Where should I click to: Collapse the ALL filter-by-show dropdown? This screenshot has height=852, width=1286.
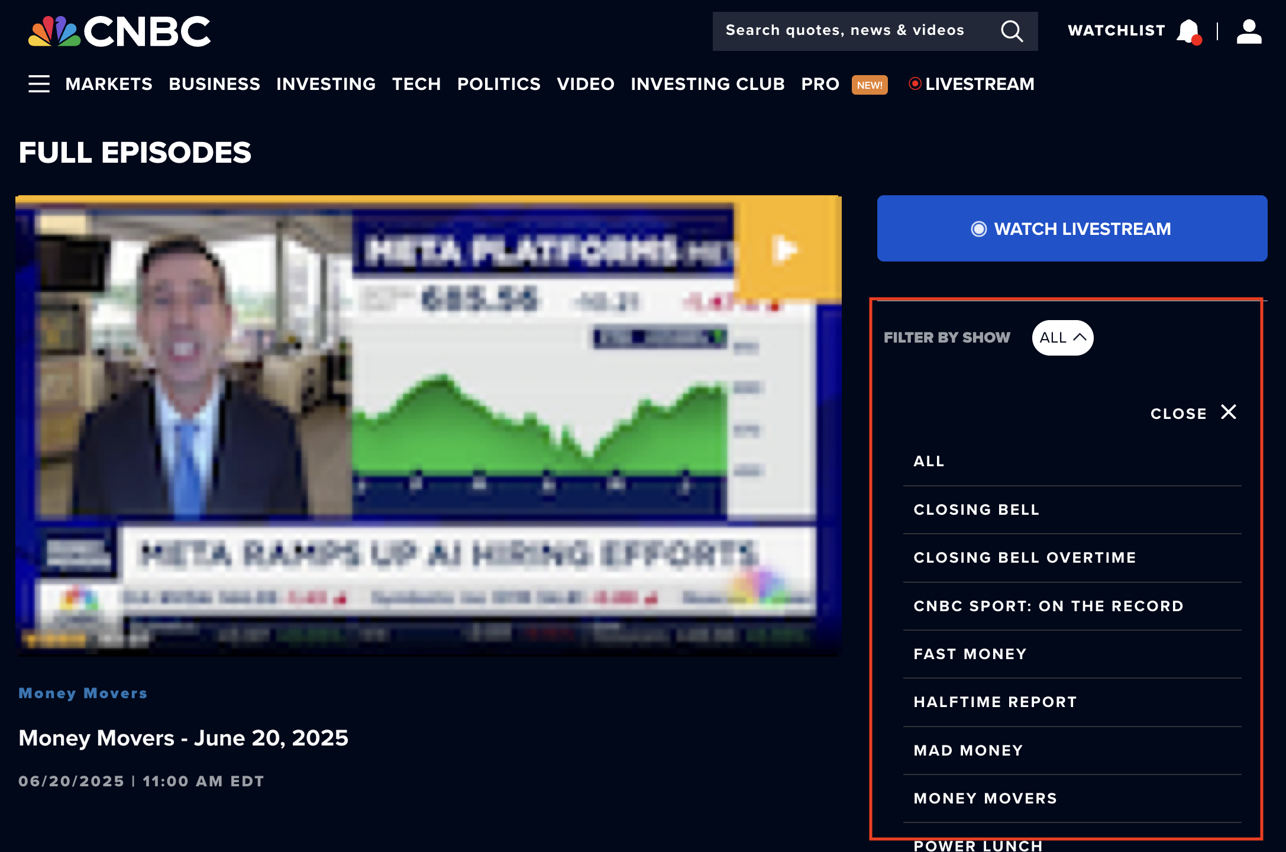click(1063, 338)
